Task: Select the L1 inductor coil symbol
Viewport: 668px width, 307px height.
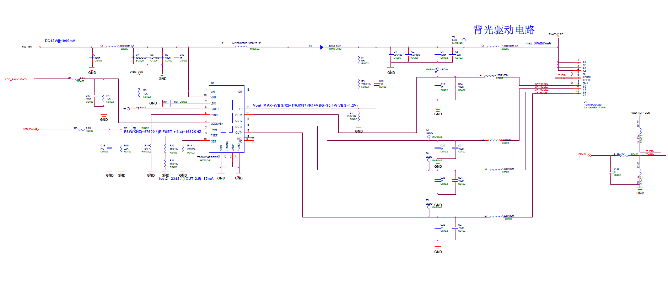Action: coord(112,47)
